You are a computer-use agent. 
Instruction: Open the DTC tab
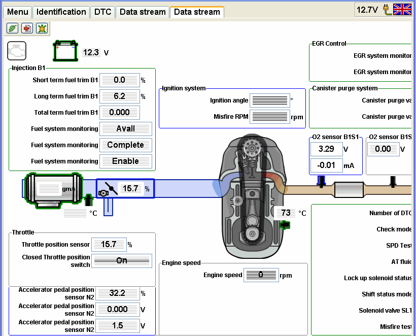pos(102,12)
